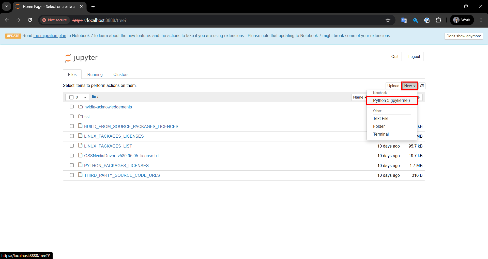Switch to the Files tab

pyautogui.click(x=72, y=74)
